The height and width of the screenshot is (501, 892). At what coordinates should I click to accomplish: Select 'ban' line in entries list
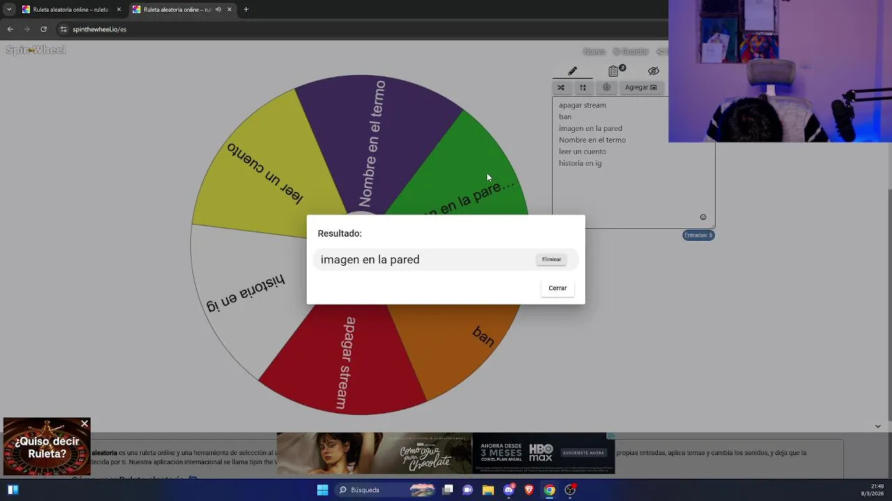coord(565,117)
